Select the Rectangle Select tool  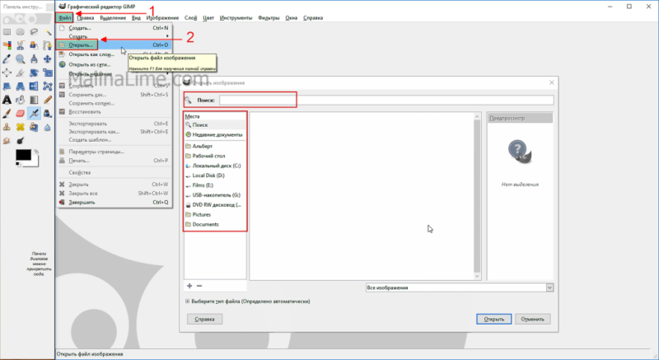7,32
